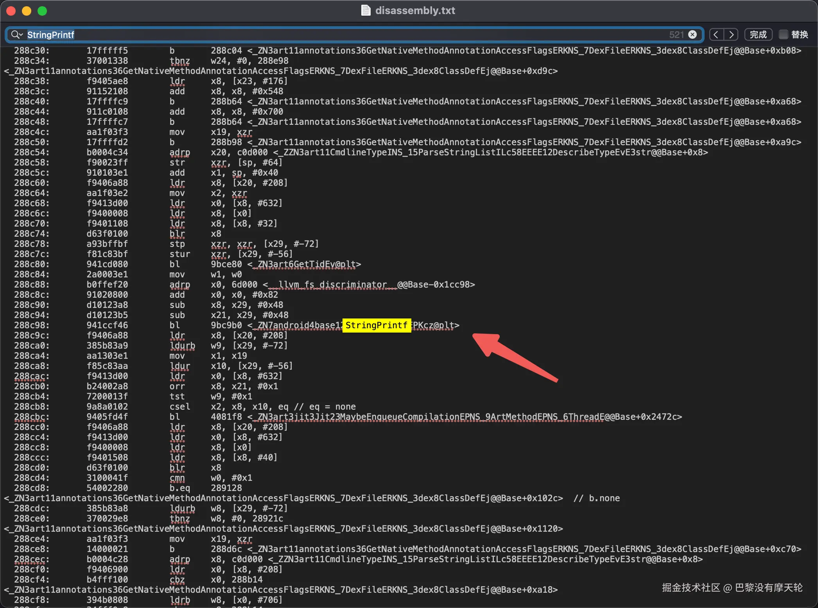Screen dimensions: 818x608
Task: Clear the StringPrintf search text
Action: (692, 34)
